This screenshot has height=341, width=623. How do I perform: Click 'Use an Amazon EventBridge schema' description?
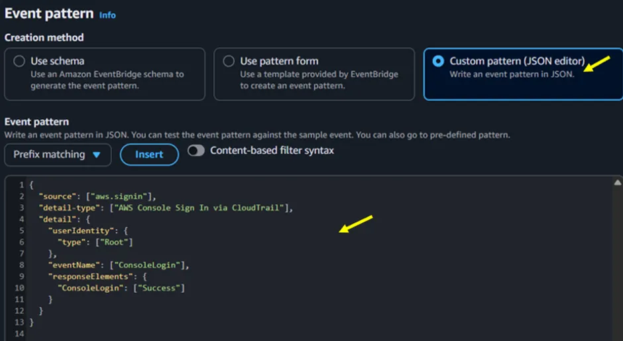[107, 80]
